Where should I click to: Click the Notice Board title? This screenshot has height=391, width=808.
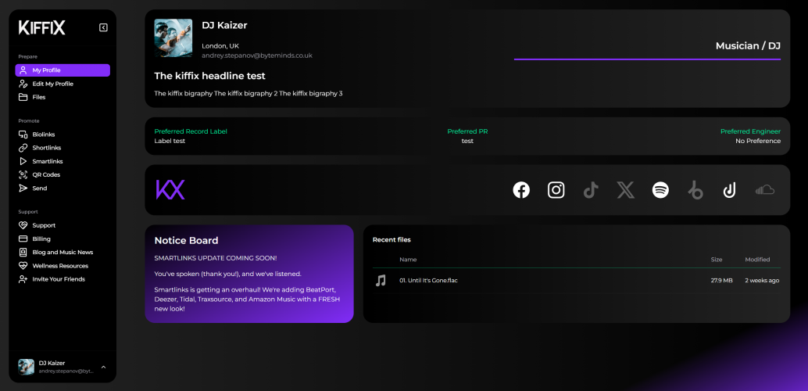186,240
